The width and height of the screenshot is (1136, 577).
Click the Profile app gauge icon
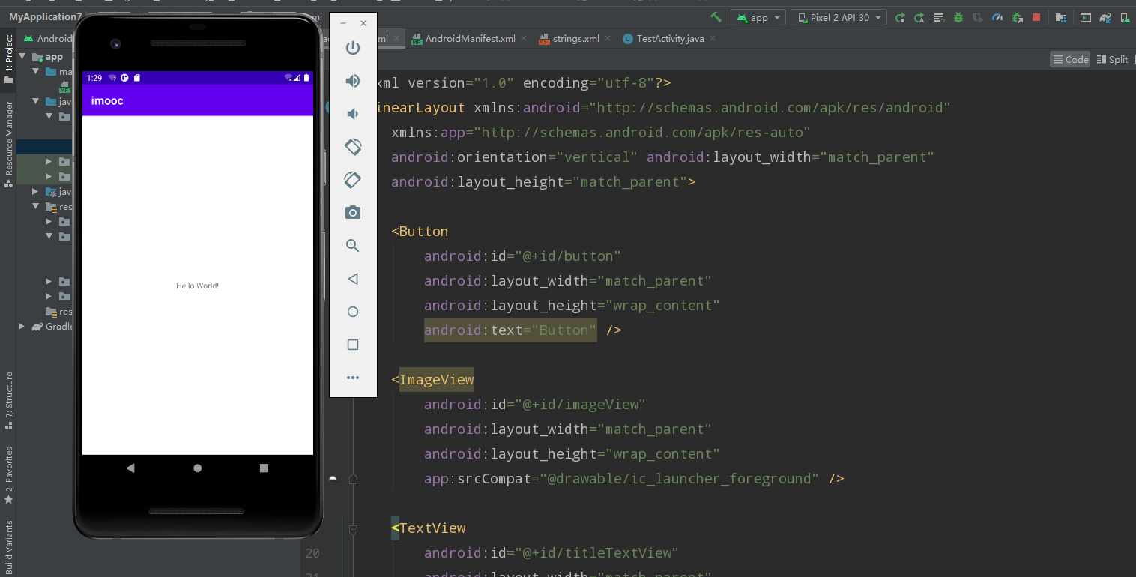pos(997,17)
